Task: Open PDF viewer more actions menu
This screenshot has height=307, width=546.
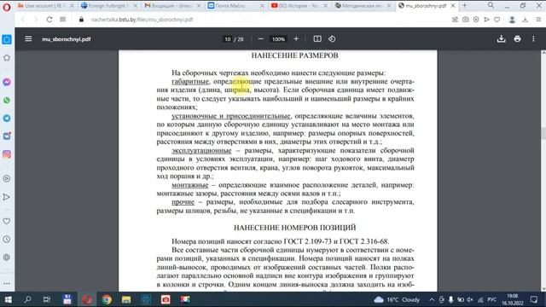Action: 533,39
